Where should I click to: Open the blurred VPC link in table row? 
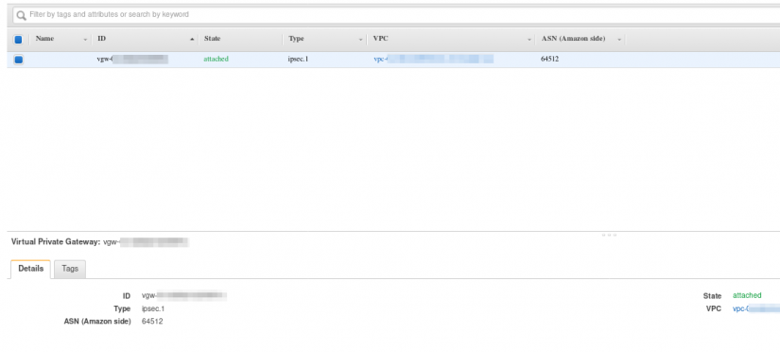(433, 59)
